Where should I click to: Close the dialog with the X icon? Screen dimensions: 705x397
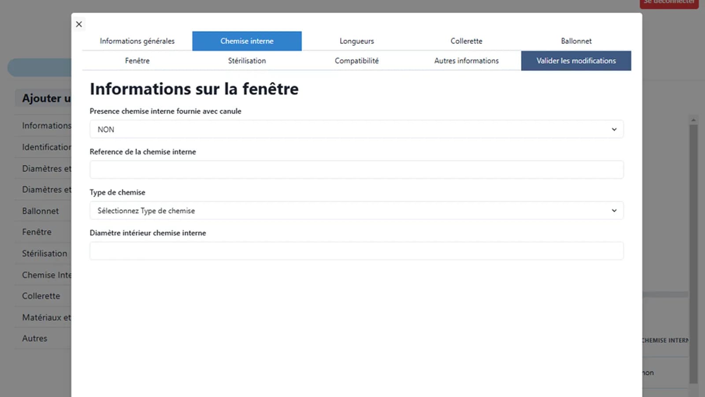[79, 24]
